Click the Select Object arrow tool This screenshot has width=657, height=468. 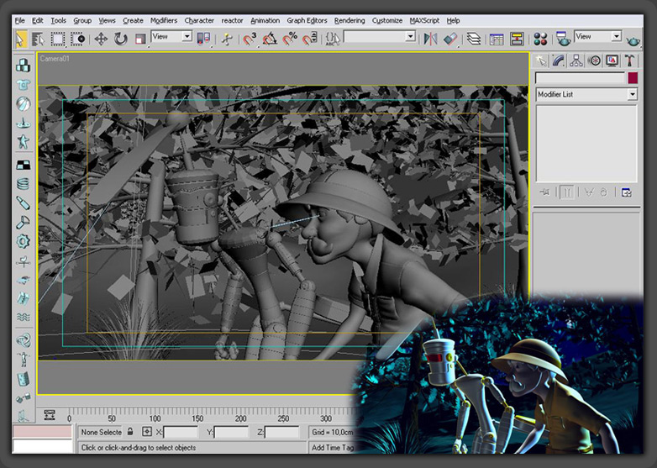(x=21, y=38)
